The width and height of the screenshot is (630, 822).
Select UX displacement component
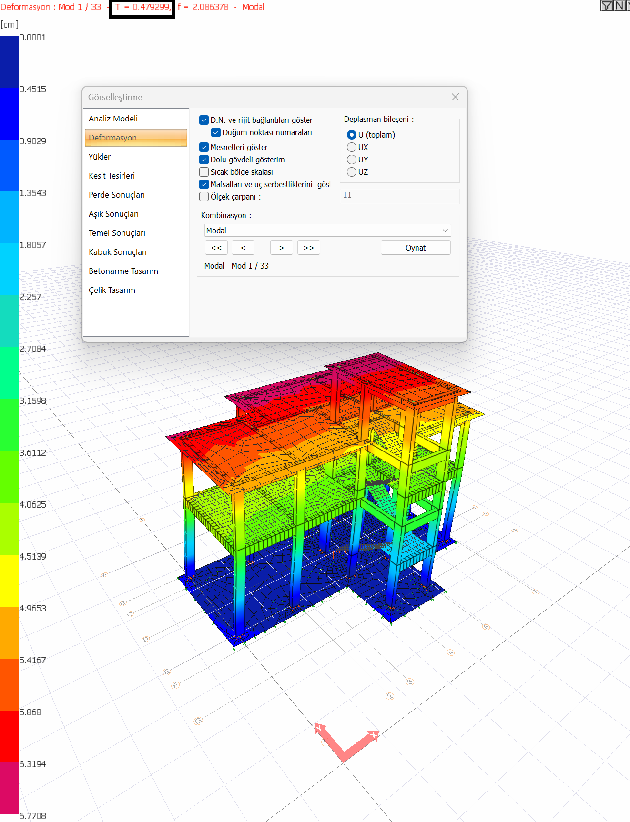click(352, 147)
